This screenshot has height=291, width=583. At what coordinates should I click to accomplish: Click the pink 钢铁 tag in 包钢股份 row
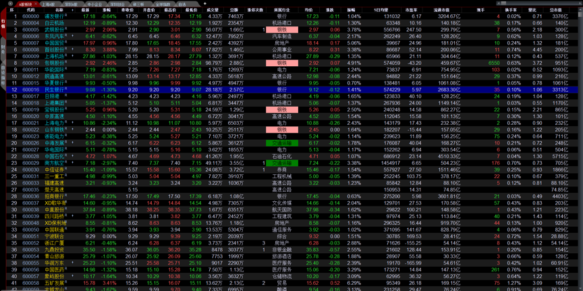[282, 63]
